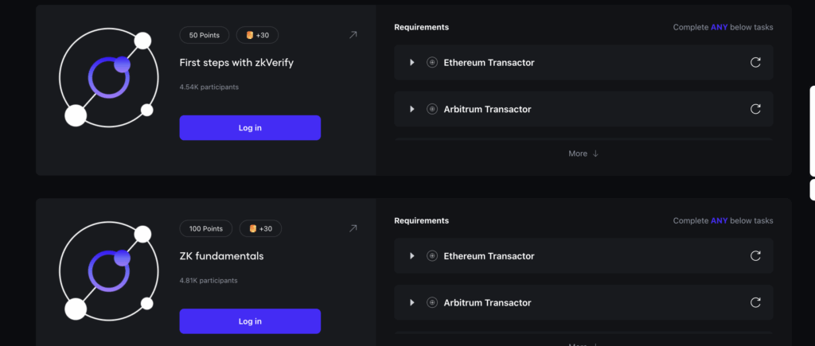Image resolution: width=815 pixels, height=346 pixels.
Task: Refresh Arbitrum Transactor in ZK fundamentals quest
Action: 755,303
